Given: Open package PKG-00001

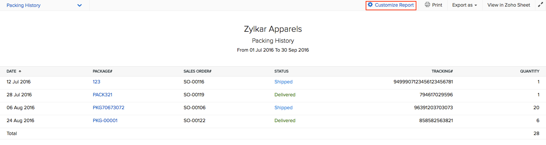Looking at the screenshot, I should click(x=105, y=121).
